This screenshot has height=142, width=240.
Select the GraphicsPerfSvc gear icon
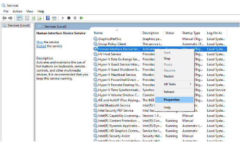(x=96, y=39)
